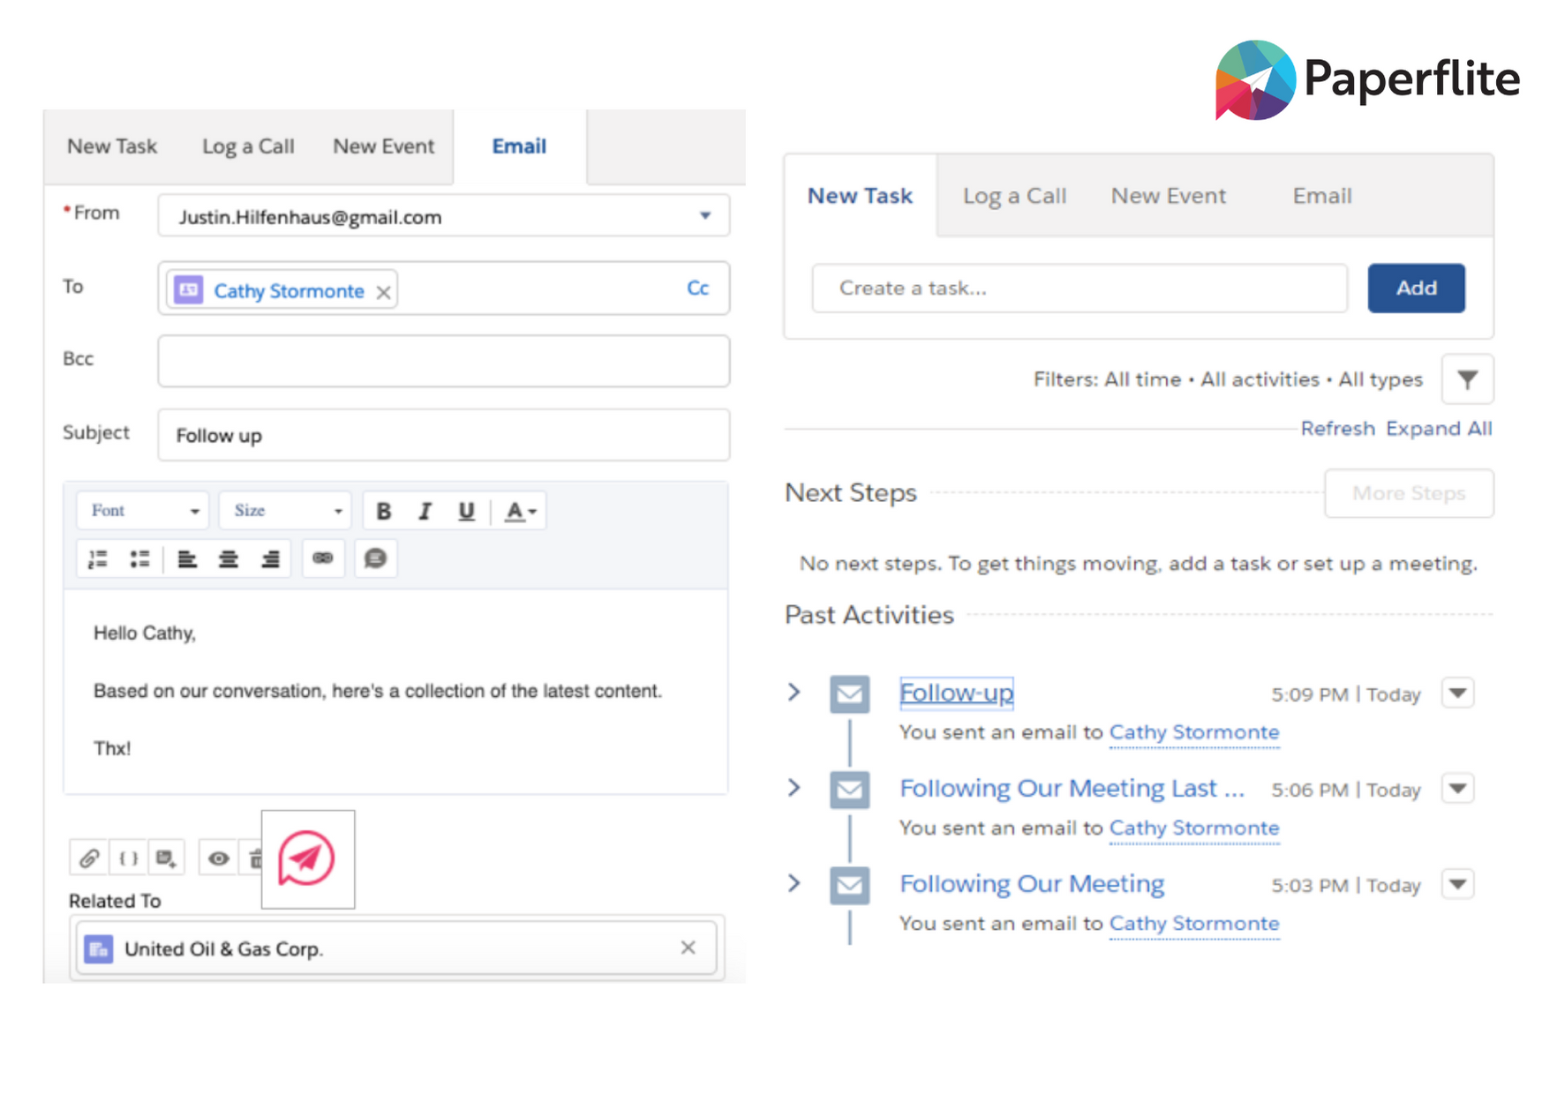Screen dimensions: 1542x1094
Task: Toggle italic formatting in the editor
Action: pos(425,510)
